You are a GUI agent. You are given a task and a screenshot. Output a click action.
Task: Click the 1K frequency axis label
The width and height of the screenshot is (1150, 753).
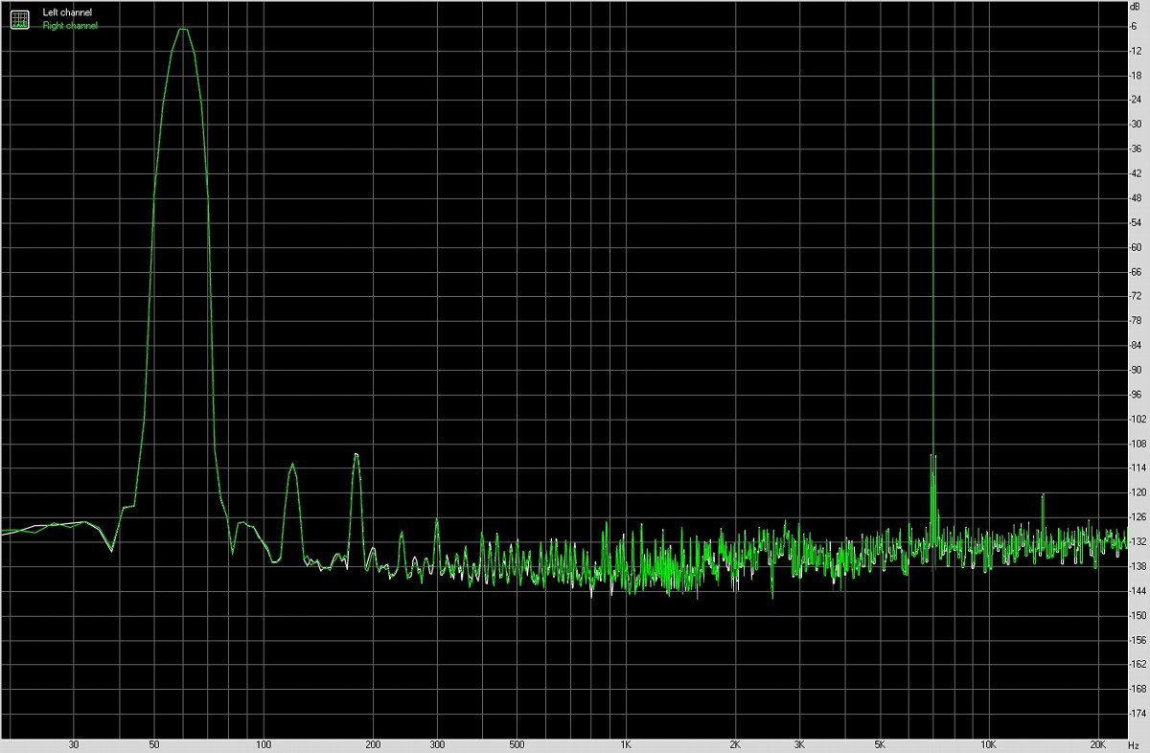tap(625, 743)
